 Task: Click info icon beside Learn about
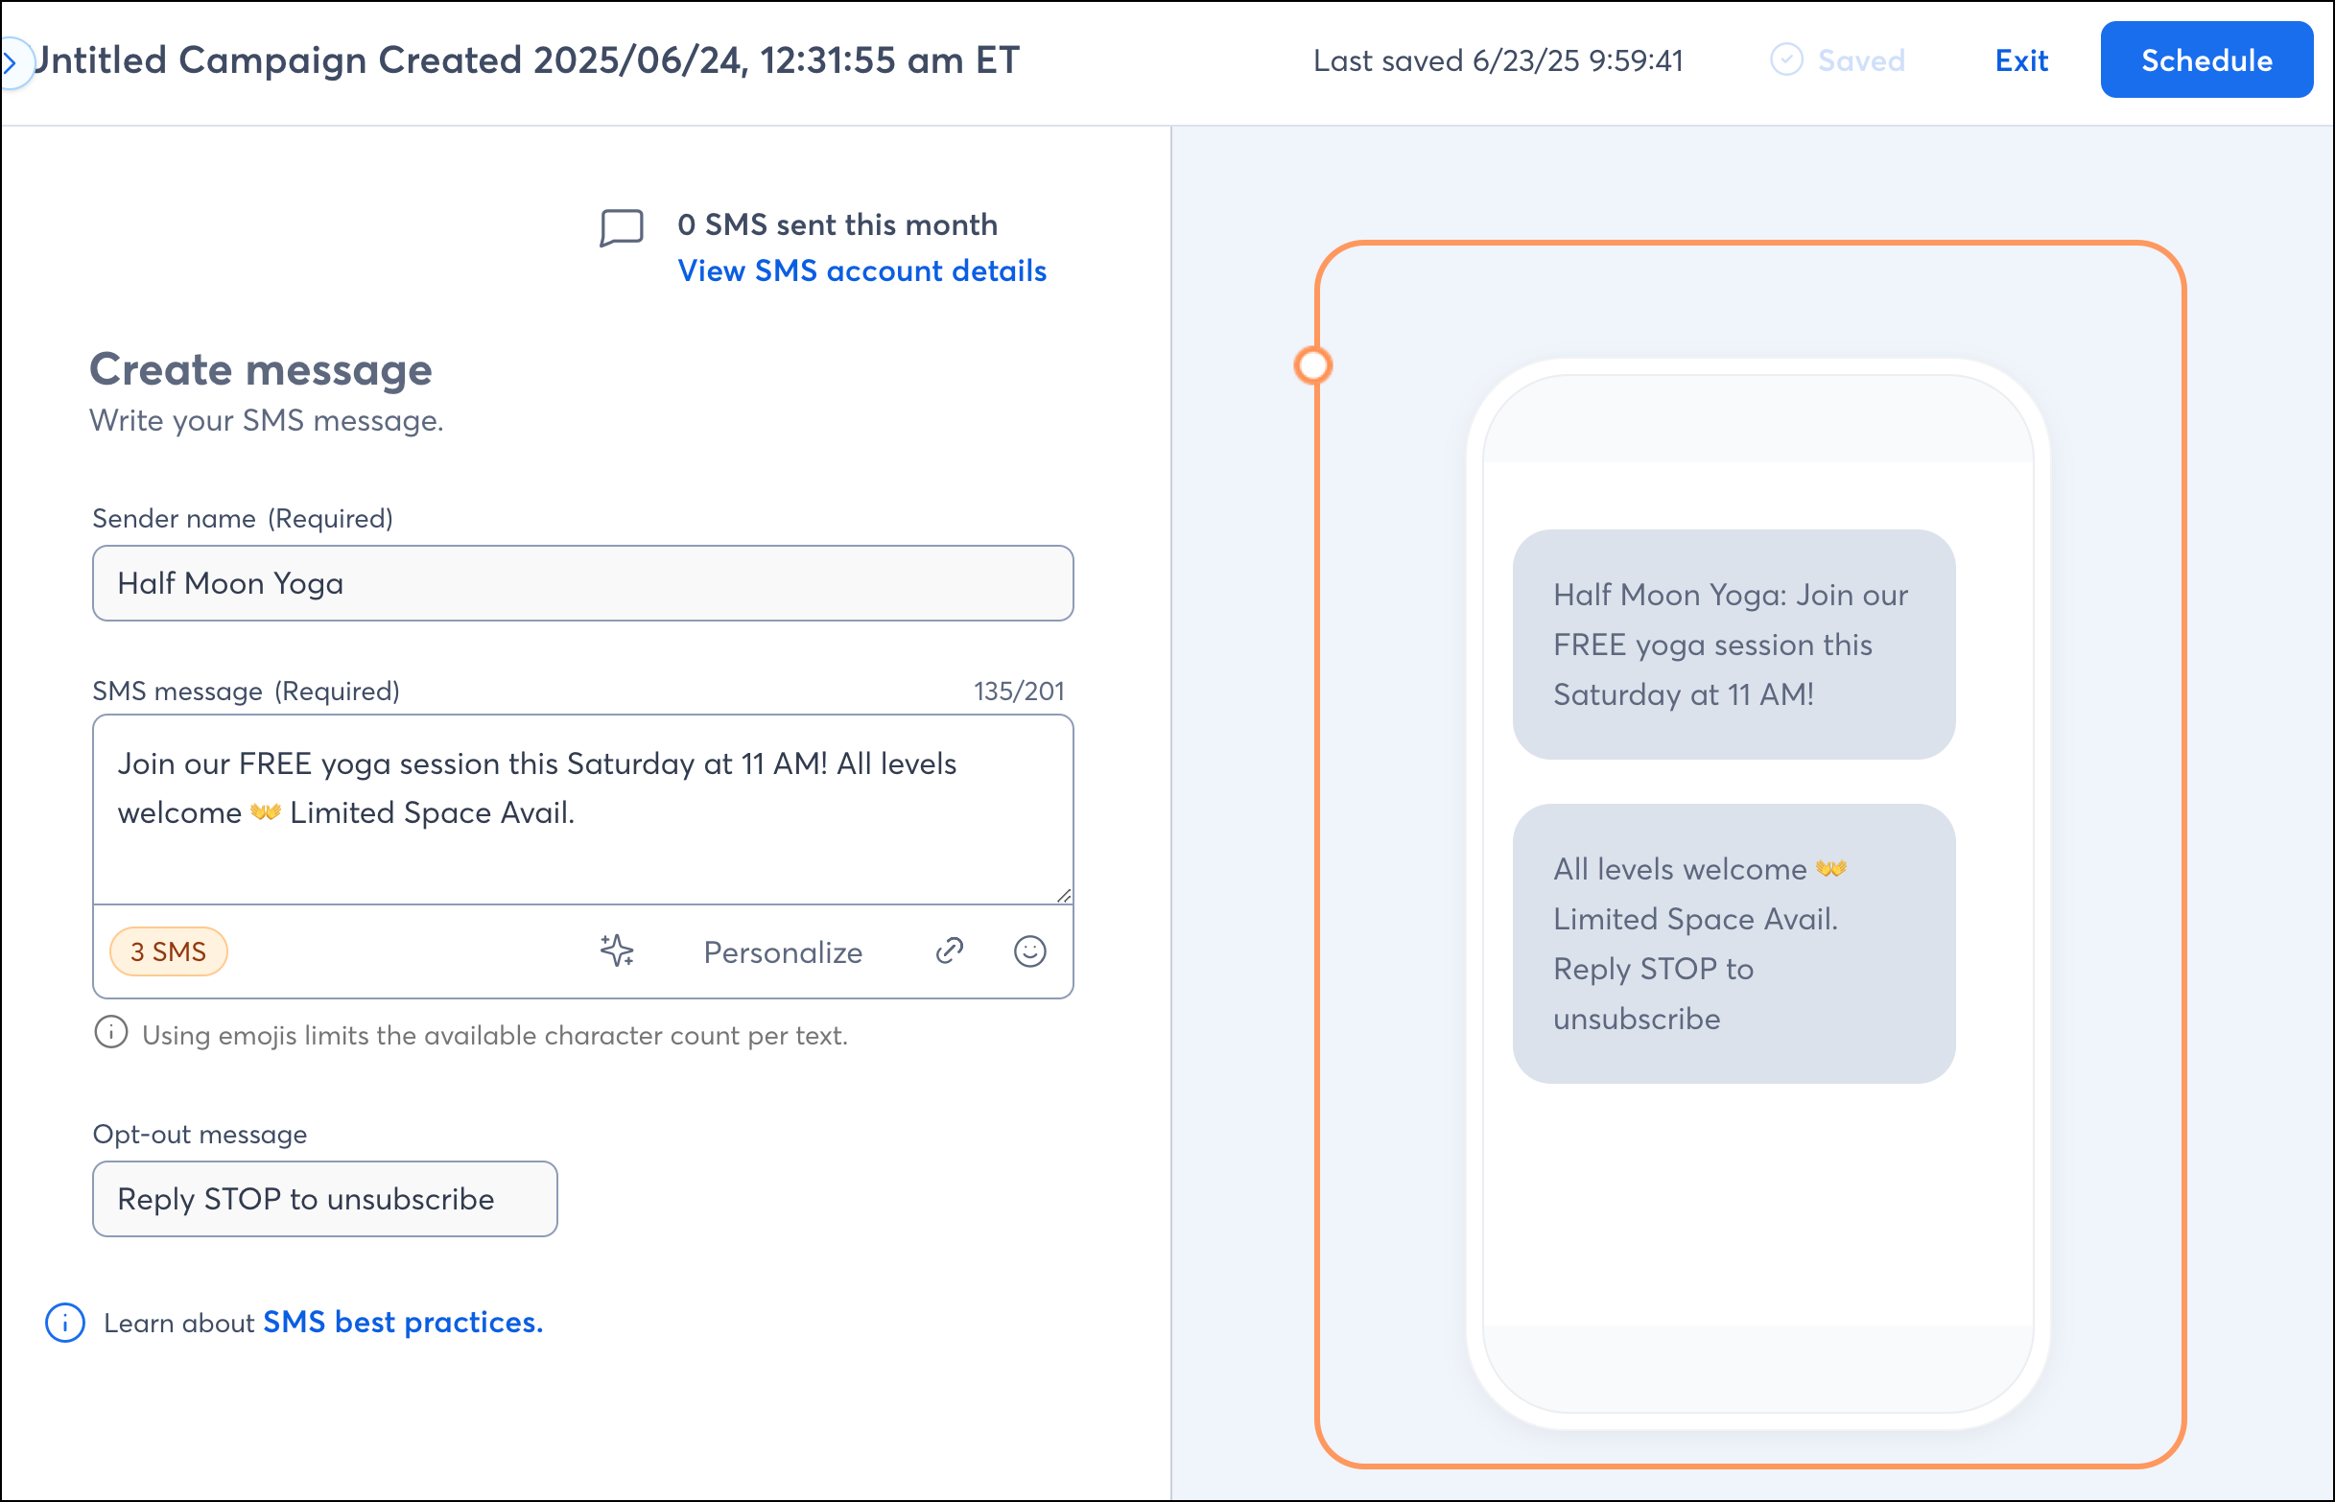click(x=65, y=1323)
